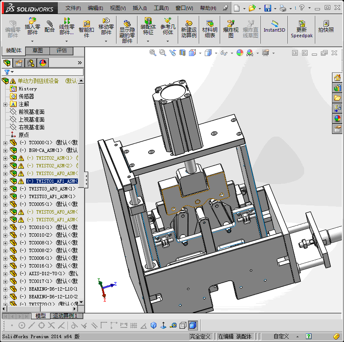
Task: Click Zoom to Fit in view toolbar
Action: [x=153, y=53]
